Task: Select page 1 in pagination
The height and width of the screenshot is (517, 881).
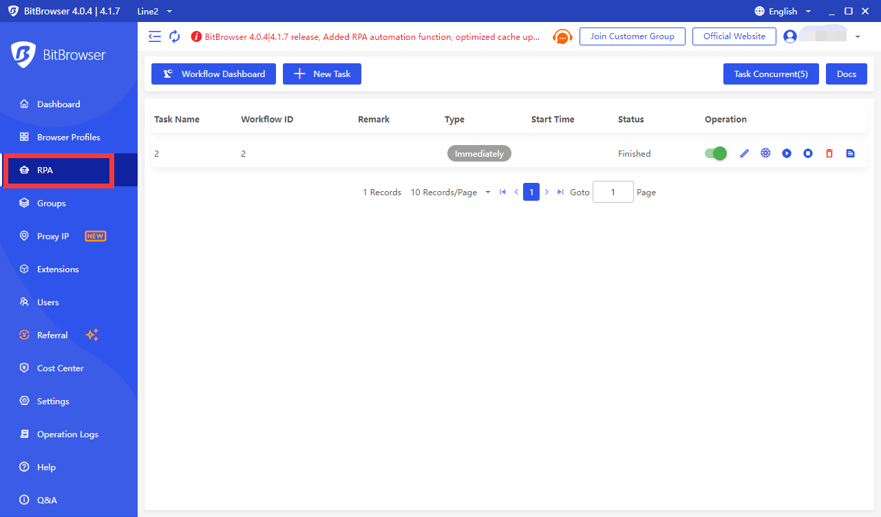Action: point(531,192)
